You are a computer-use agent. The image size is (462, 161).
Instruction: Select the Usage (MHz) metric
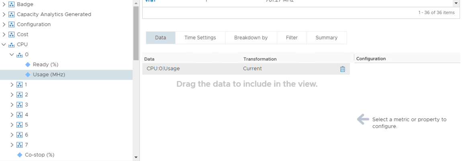(x=49, y=75)
